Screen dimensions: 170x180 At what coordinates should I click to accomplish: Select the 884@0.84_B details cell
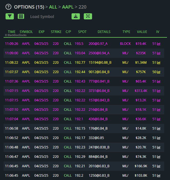tap(98, 157)
